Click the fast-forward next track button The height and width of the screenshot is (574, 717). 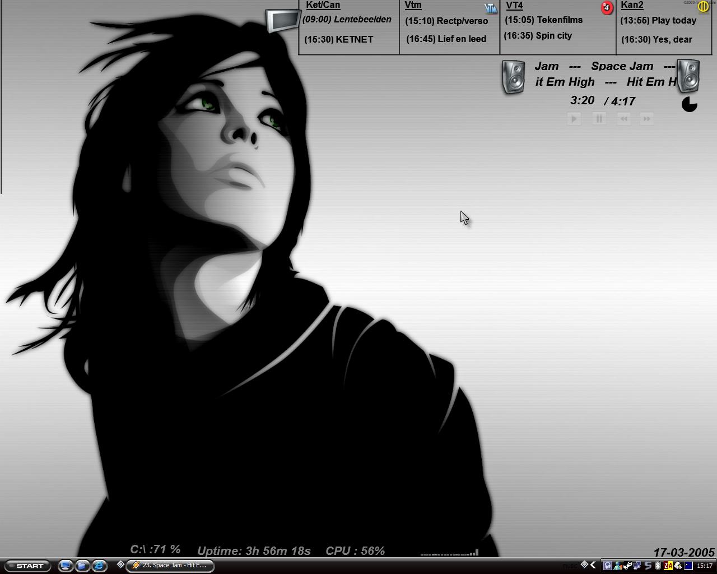646,119
